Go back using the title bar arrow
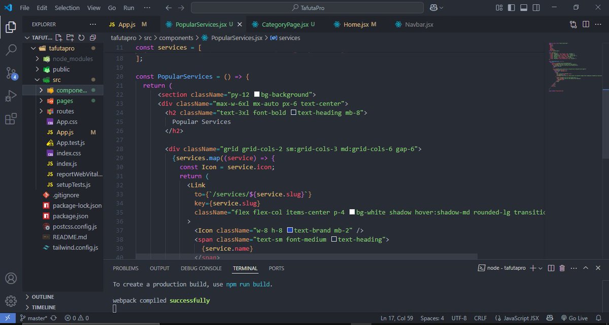Image resolution: width=609 pixels, height=325 pixels. (x=169, y=8)
